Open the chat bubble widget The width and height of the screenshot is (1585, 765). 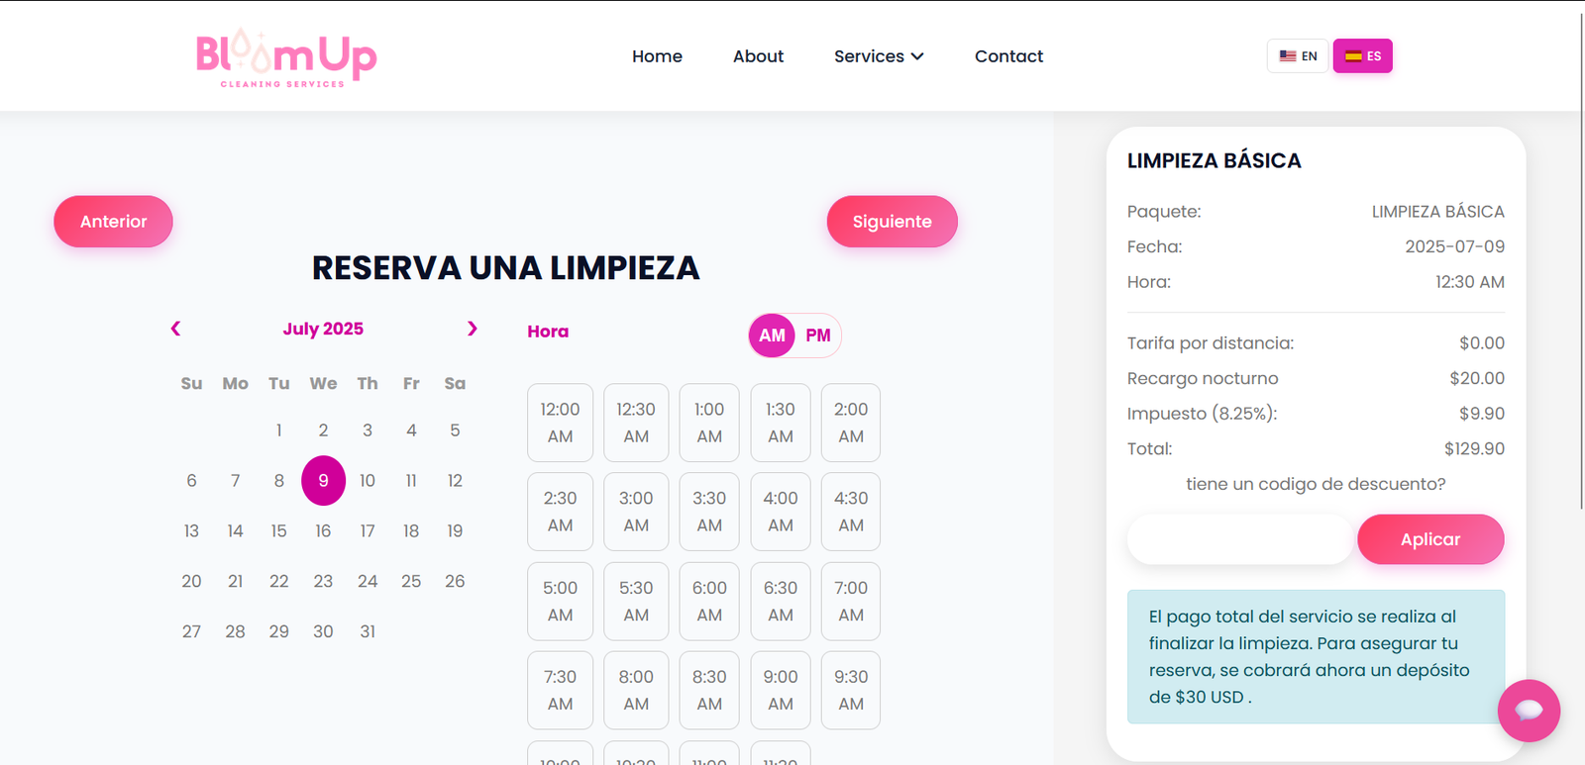(x=1529, y=710)
